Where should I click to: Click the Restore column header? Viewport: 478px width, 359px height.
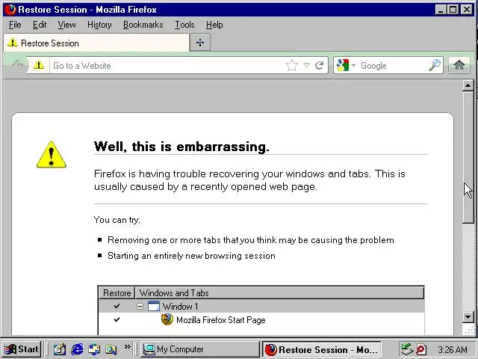117,292
